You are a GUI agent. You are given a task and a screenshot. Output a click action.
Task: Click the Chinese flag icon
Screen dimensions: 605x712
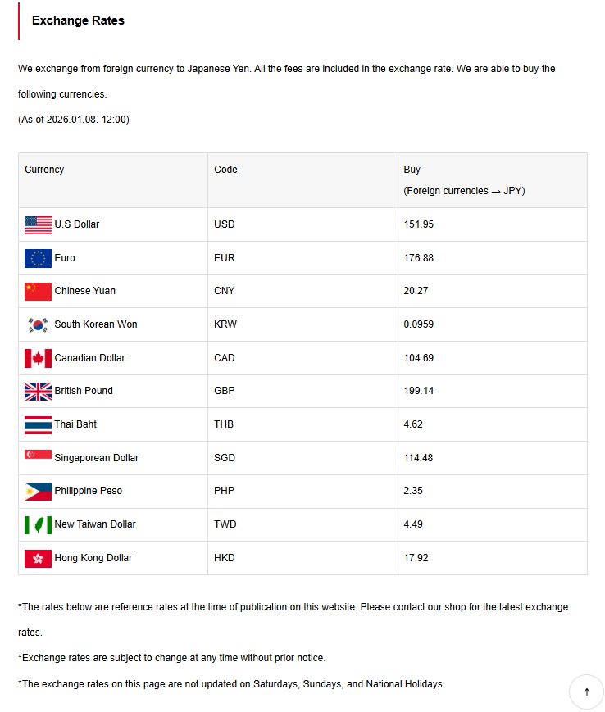(38, 291)
